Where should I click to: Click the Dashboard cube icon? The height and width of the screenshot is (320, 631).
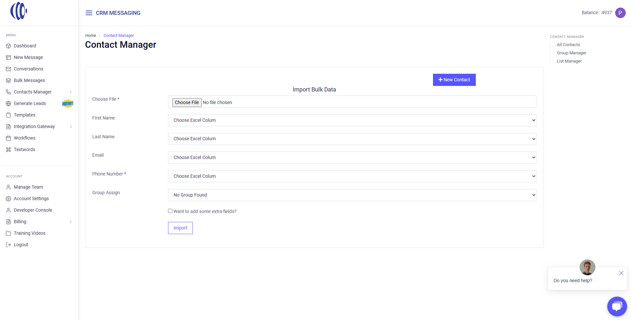pyautogui.click(x=9, y=46)
